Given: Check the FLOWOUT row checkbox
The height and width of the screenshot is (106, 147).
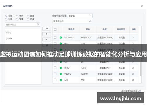Looking at the screenshot, I should click(x=55, y=37).
